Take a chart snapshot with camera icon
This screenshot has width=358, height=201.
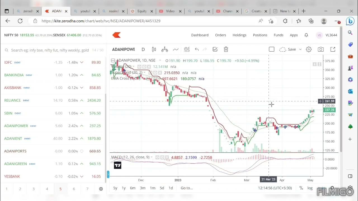click(x=321, y=49)
